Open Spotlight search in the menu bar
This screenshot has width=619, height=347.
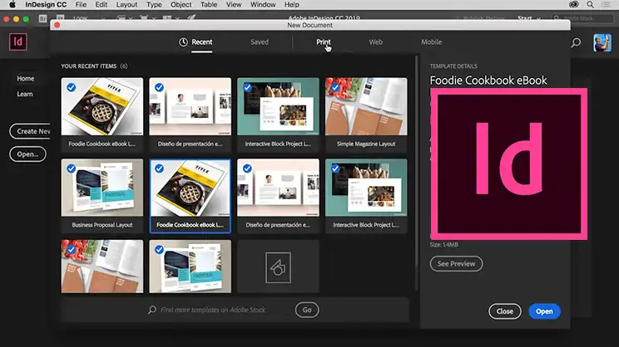click(x=590, y=5)
